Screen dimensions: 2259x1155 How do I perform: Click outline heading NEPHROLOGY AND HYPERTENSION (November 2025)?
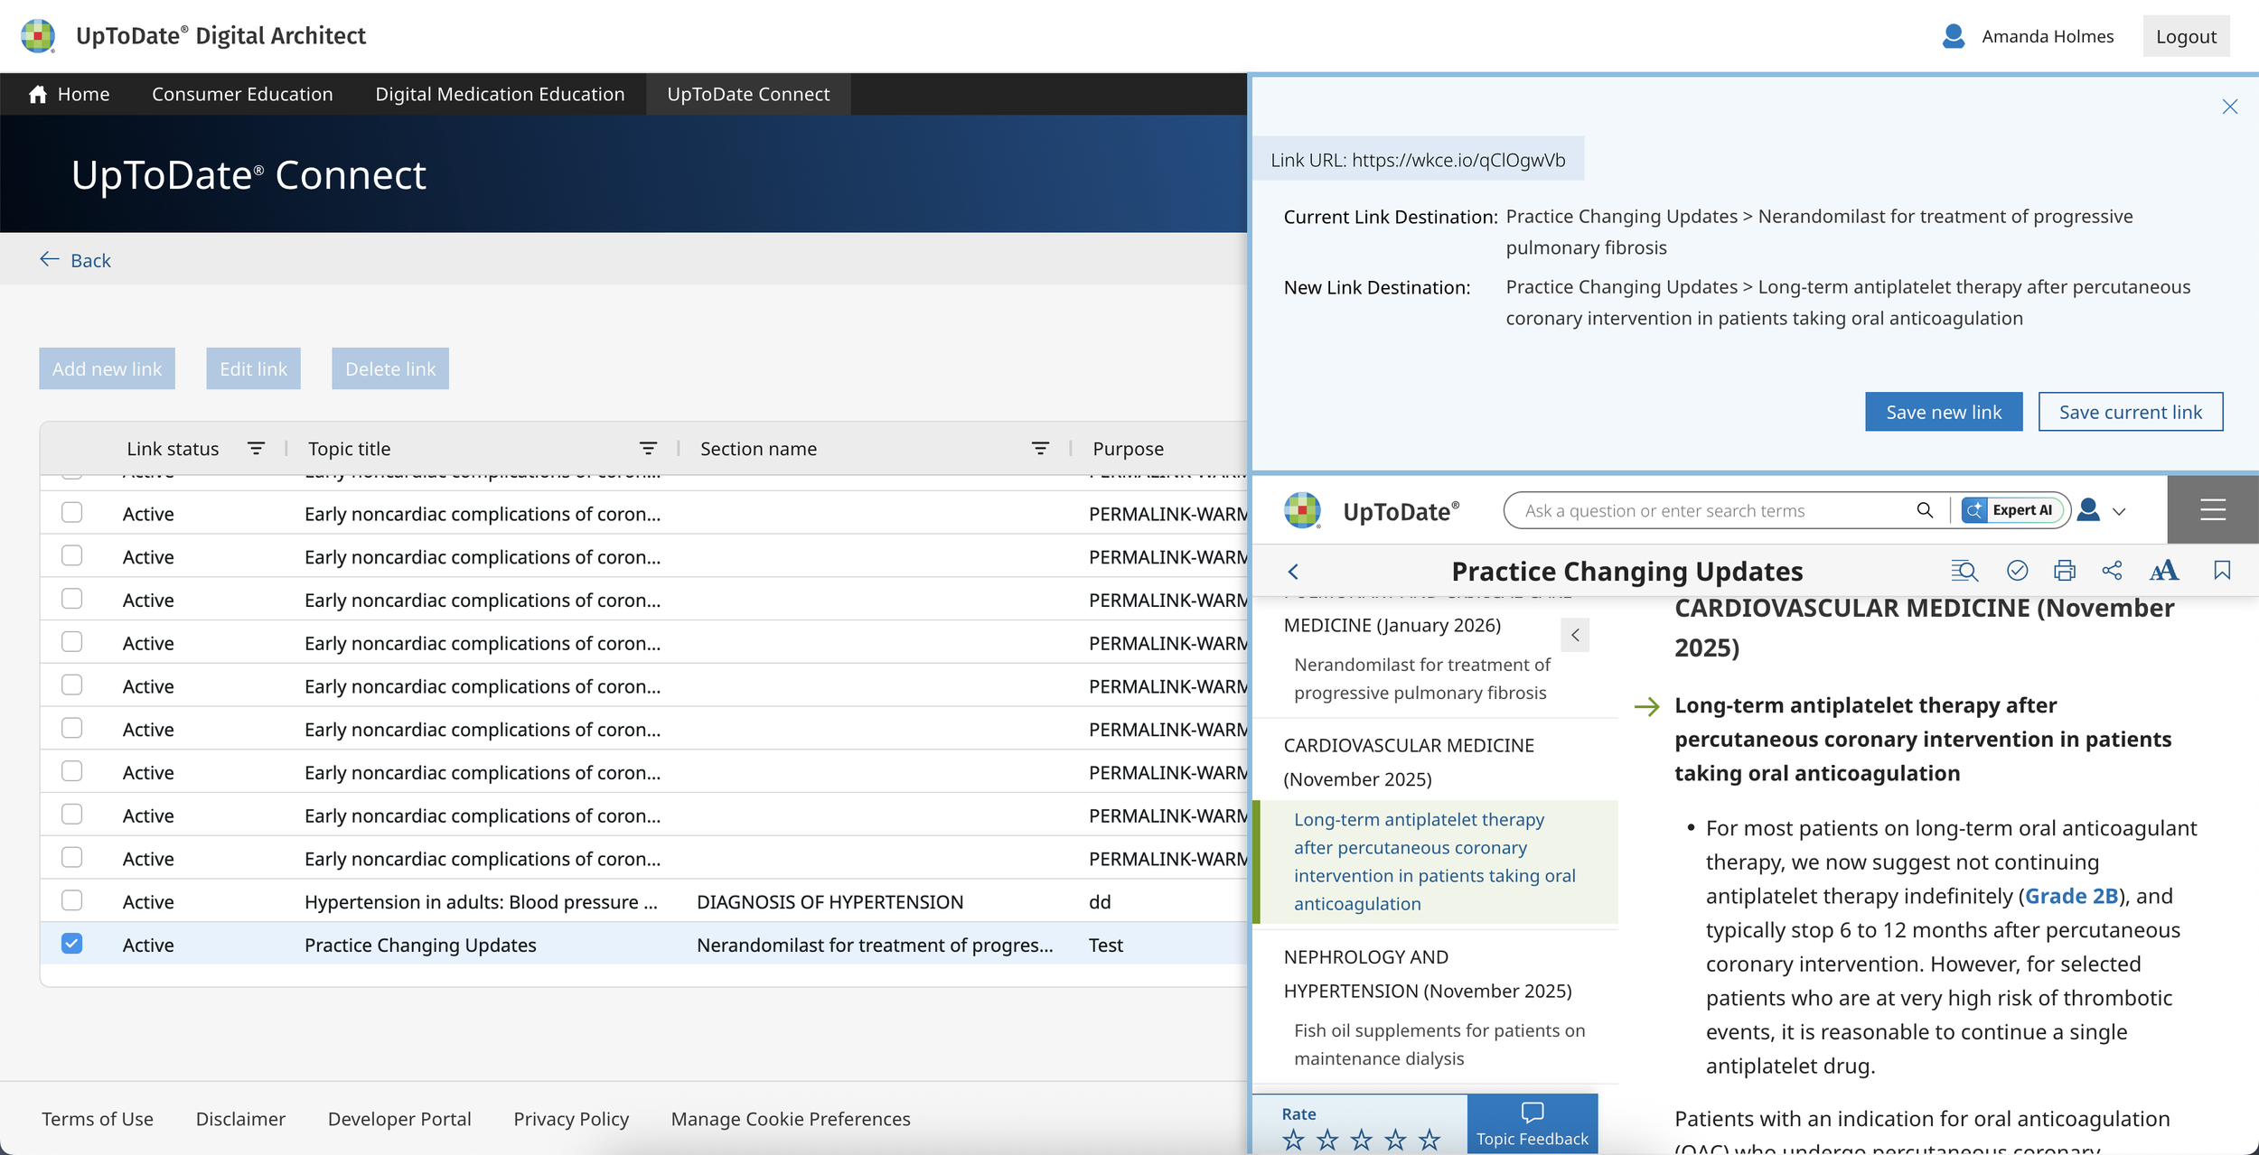1428,973
